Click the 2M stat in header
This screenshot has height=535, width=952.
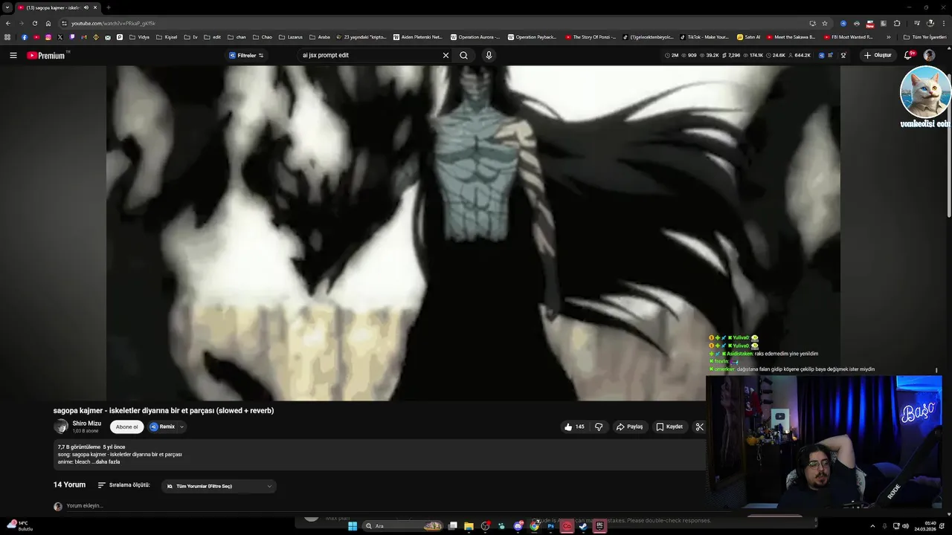click(x=672, y=55)
